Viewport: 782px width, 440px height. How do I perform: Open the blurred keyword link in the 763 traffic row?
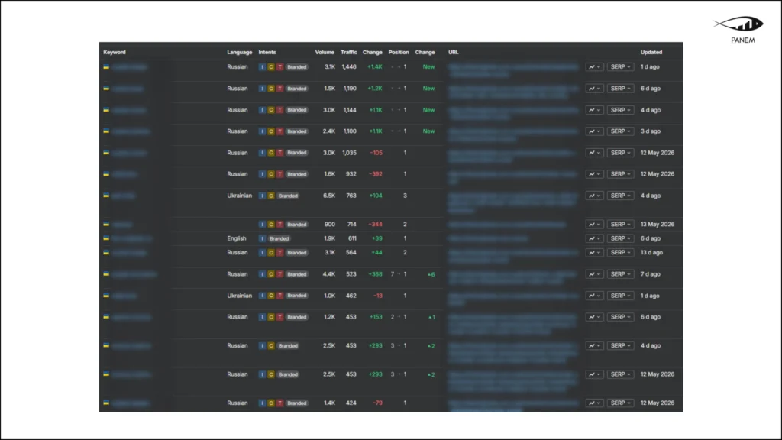(x=123, y=196)
